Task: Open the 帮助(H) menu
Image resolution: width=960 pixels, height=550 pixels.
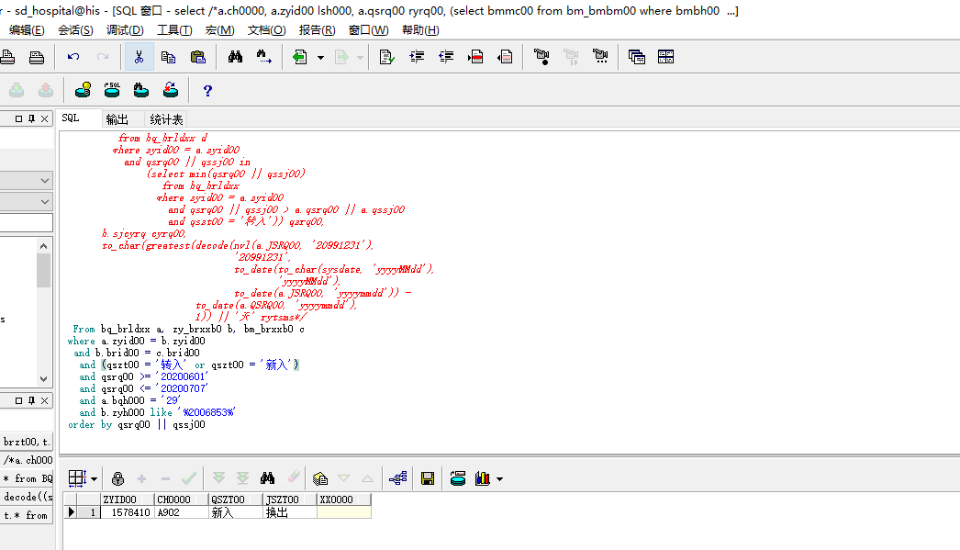Action: (x=420, y=30)
